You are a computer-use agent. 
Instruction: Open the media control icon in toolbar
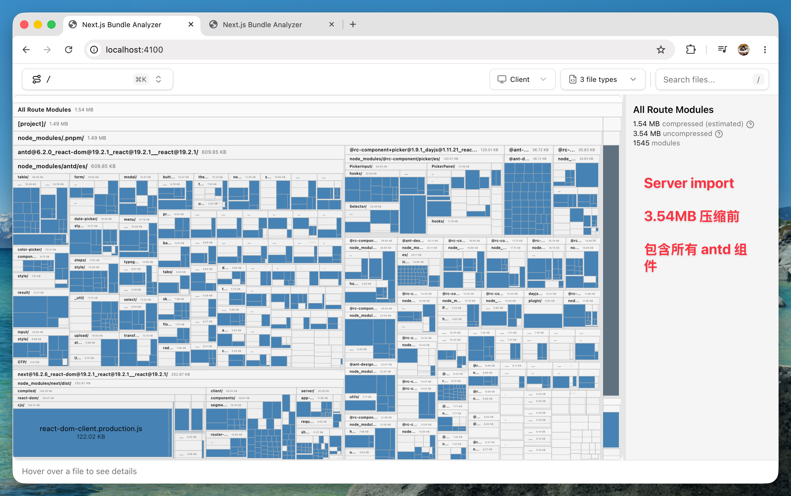click(722, 50)
